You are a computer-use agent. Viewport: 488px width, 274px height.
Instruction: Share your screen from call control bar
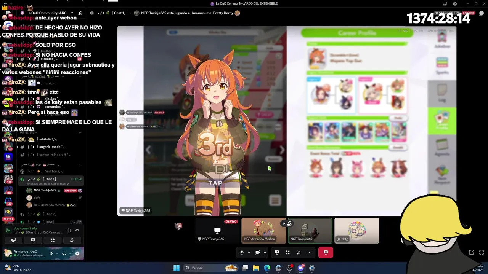(277, 252)
